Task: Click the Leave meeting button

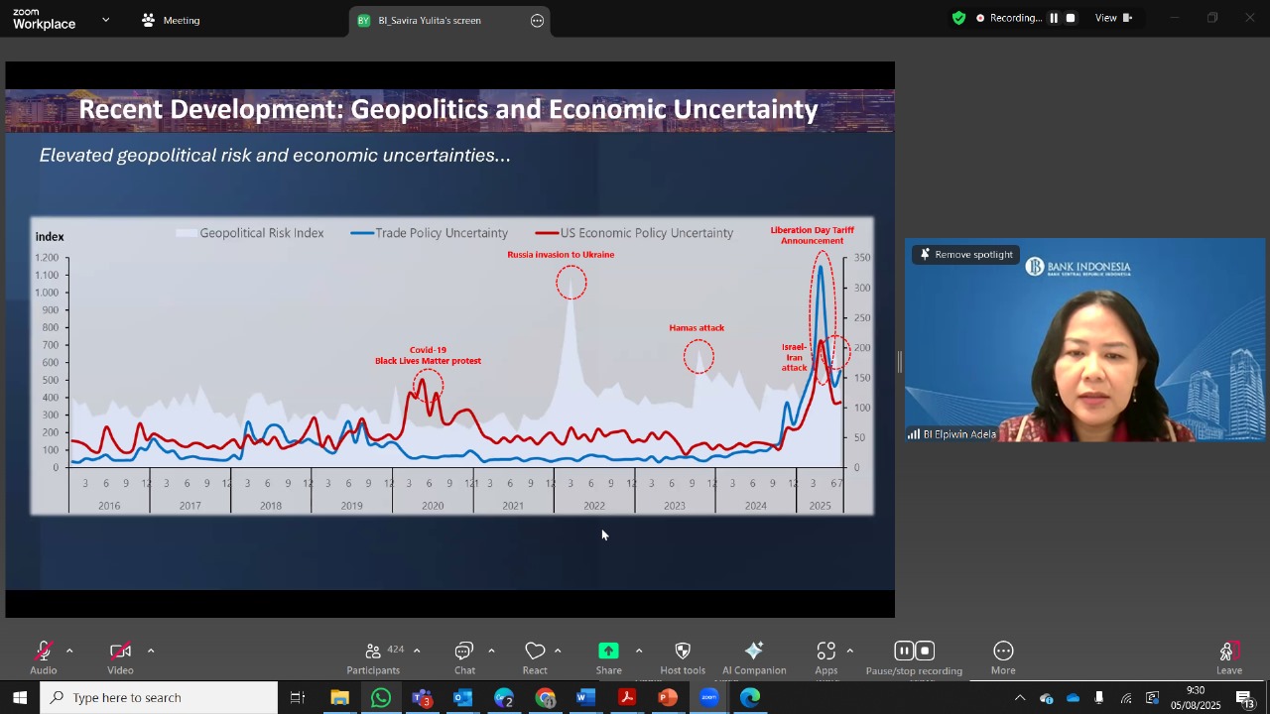Action: coord(1229,657)
